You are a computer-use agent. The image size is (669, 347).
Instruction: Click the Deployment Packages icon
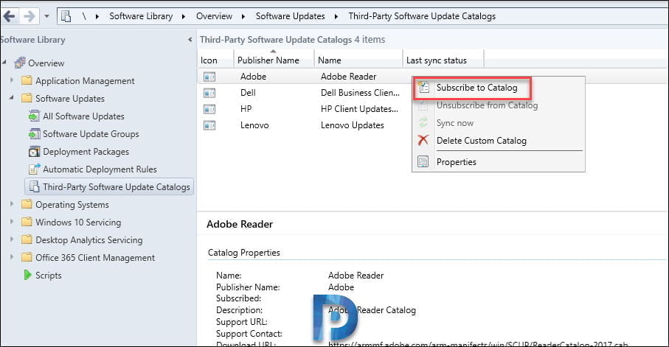(x=34, y=151)
